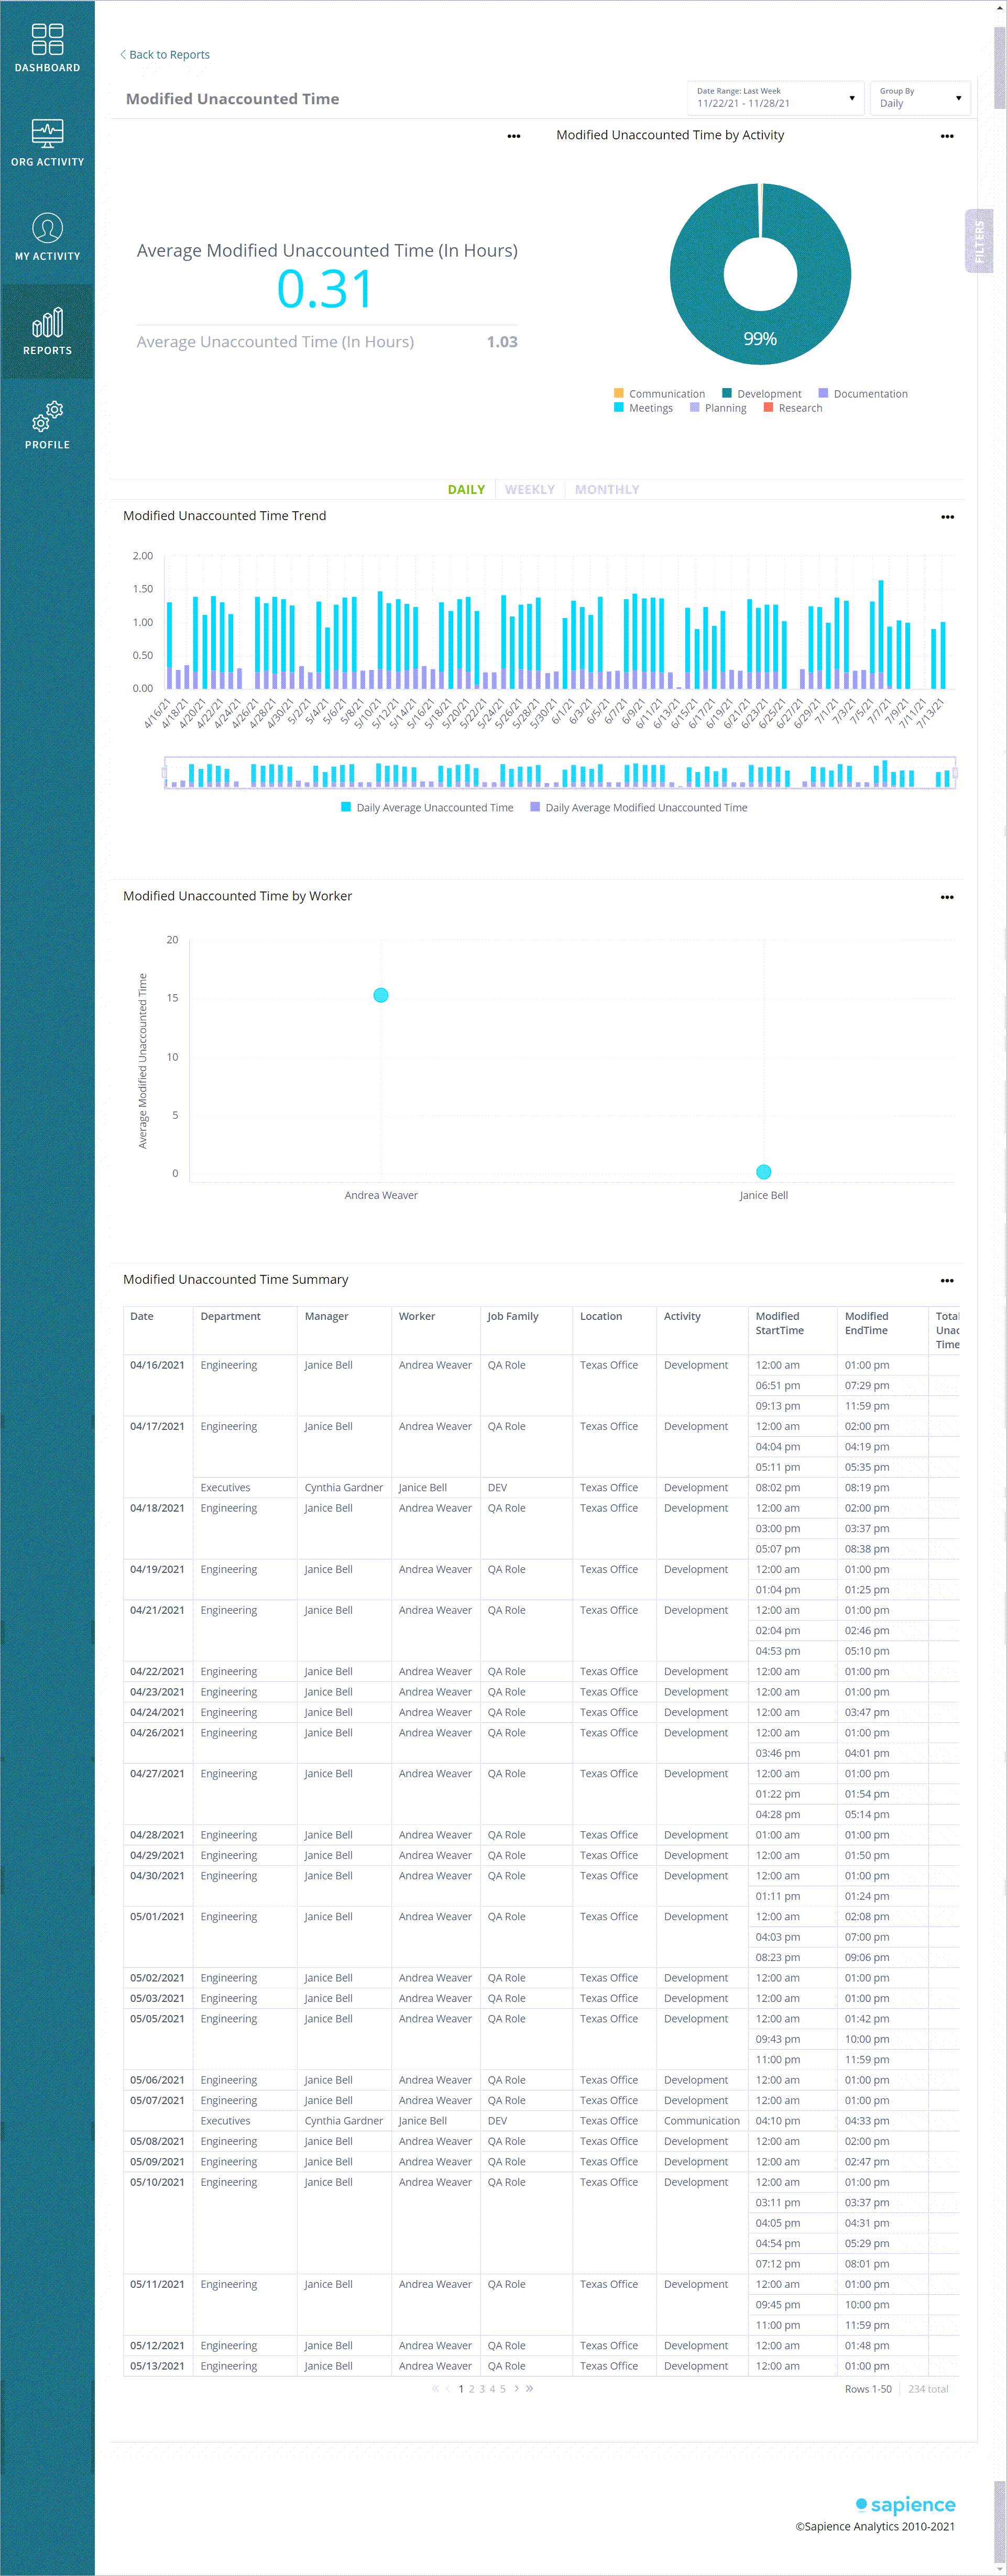Open the Modified Unaccounted Time Summary options menu

[x=947, y=1280]
